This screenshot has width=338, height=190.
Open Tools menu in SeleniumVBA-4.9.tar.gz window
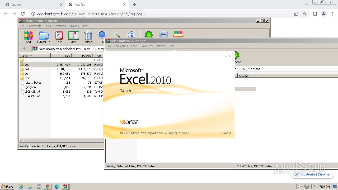click(134, 46)
